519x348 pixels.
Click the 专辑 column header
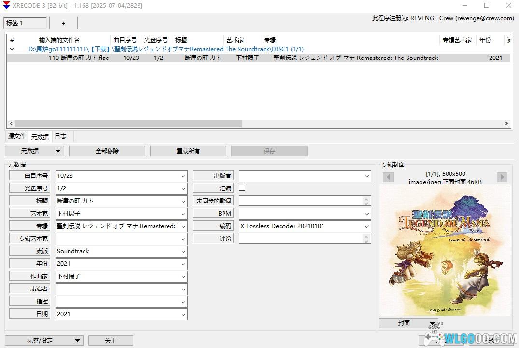(350, 40)
